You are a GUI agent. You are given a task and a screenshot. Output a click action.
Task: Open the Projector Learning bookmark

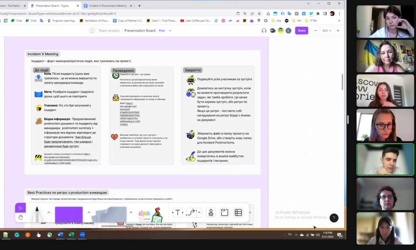[x=62, y=21]
